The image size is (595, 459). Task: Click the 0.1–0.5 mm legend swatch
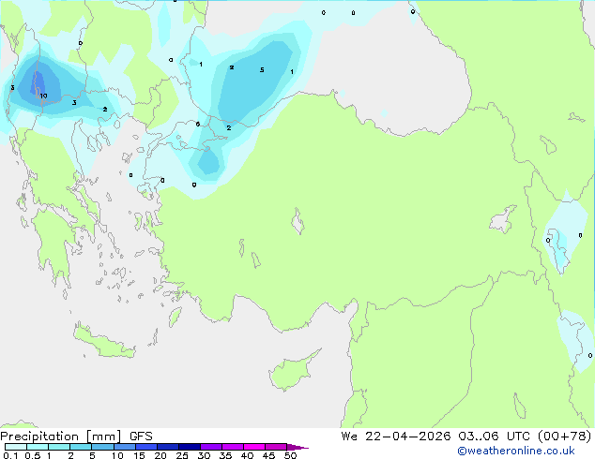(16, 447)
